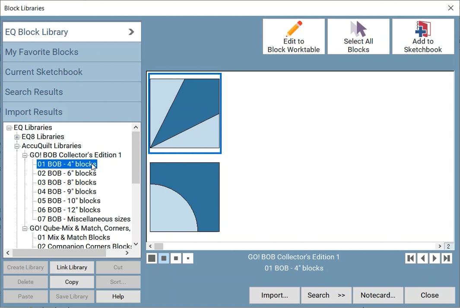Select the wedge triangle block thumbnail
Screen dimensions: 460x308
[x=185, y=113]
